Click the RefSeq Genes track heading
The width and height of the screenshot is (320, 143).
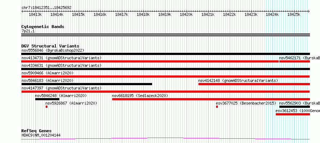37,131
